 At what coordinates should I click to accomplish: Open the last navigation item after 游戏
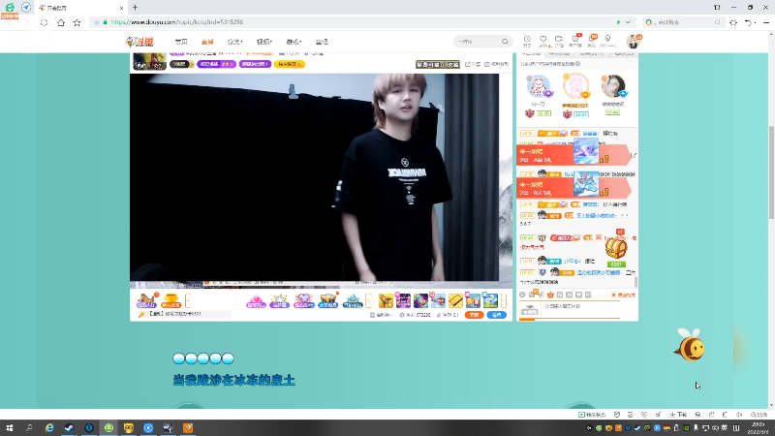coord(322,42)
